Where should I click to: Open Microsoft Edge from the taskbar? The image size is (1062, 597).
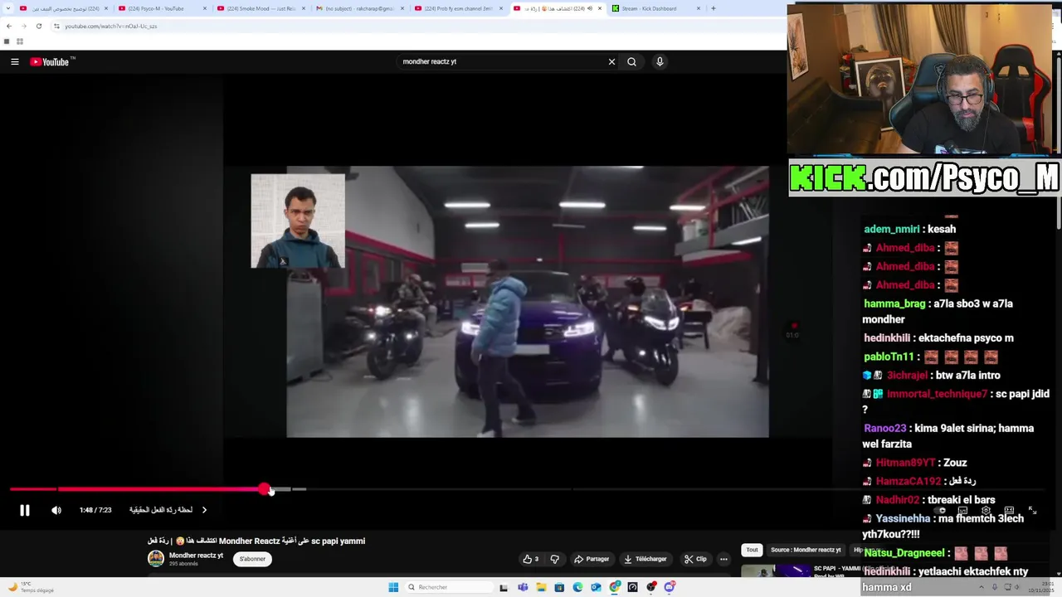tap(577, 587)
